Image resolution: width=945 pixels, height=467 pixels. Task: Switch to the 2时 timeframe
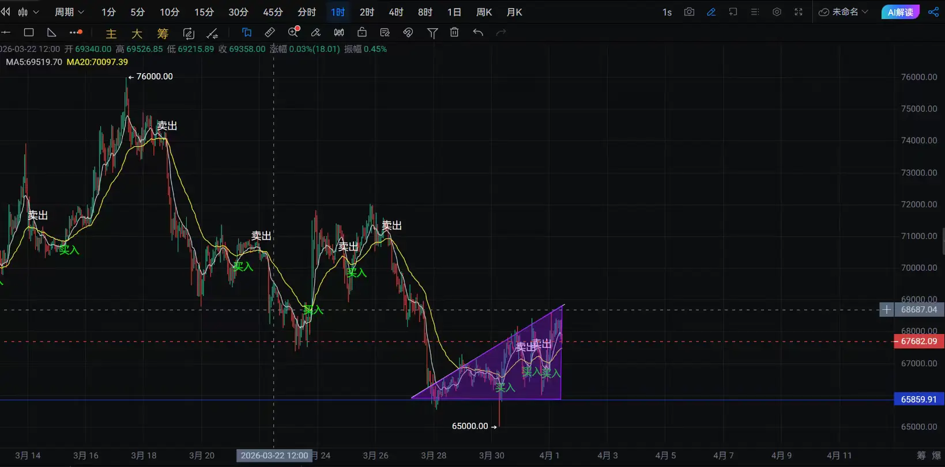pos(367,12)
